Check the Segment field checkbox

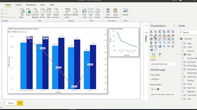pyautogui.click(x=183, y=91)
